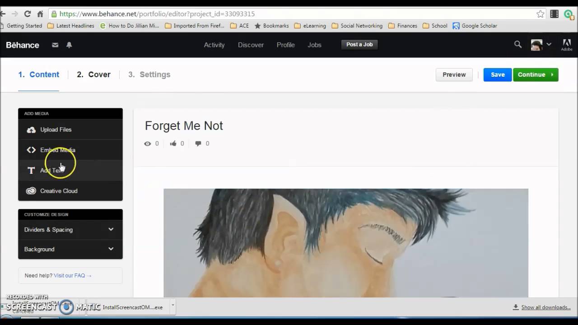The width and height of the screenshot is (578, 325).
Task: Click the watercolor painting image
Action: coord(346,243)
